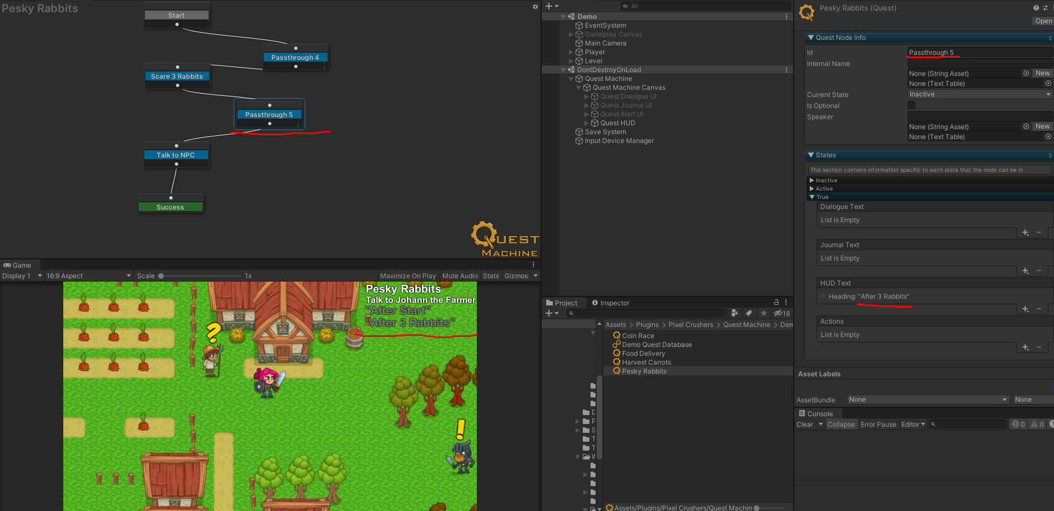
Task: Open DontDestroyOnLoad scene options menu
Action: (x=786, y=70)
